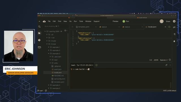Open the Collaborate panel icon

(174, 27)
